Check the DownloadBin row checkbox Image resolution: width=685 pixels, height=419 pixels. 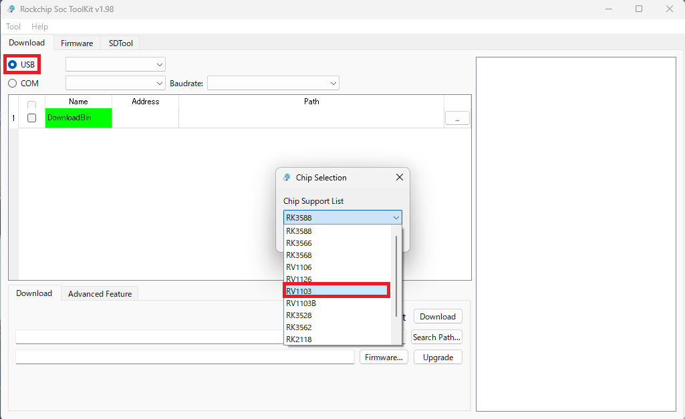(31, 118)
